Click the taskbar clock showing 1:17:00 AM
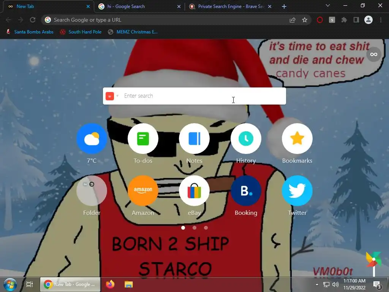389x292 pixels. (x=354, y=284)
